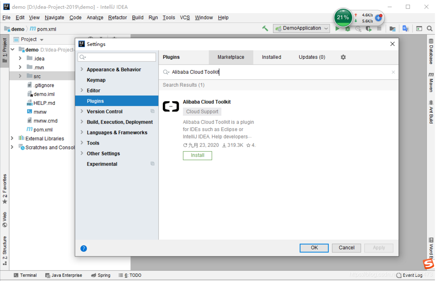436x281 pixels.
Task: Confirm settings with OK button
Action: tap(314, 248)
